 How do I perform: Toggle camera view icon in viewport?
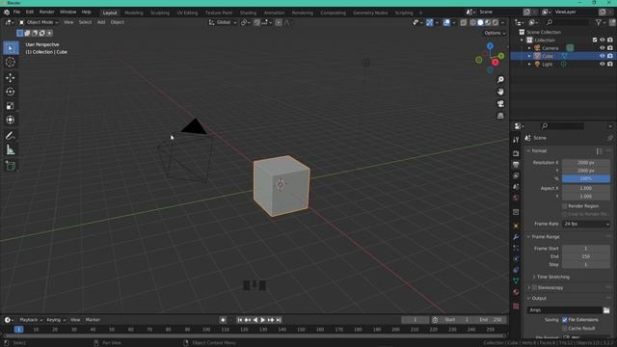[500, 104]
